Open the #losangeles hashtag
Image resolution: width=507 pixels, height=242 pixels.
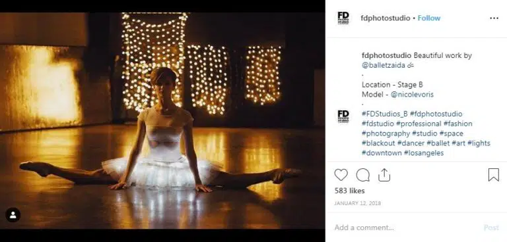(424, 153)
